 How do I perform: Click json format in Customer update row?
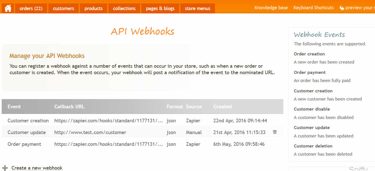[171, 132]
